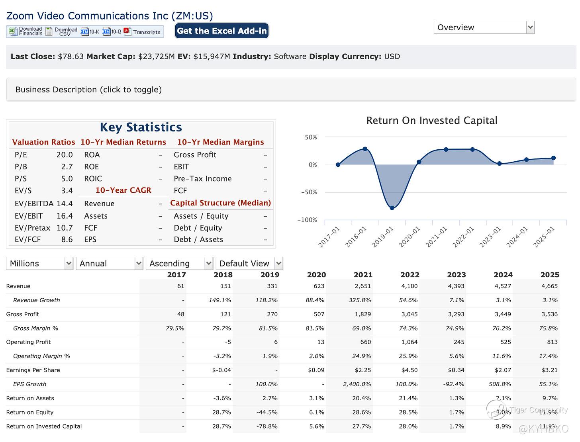
Task: Open the 10-Q HTM document icon
Action: (106, 31)
